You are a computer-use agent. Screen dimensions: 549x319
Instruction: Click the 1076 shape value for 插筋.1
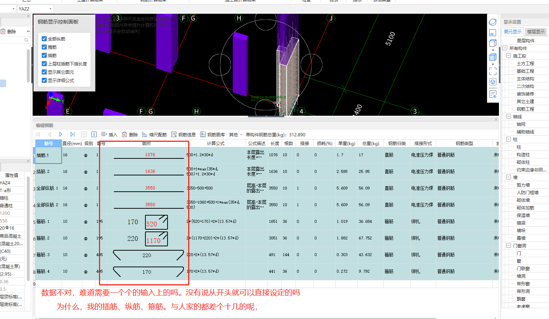pos(150,155)
